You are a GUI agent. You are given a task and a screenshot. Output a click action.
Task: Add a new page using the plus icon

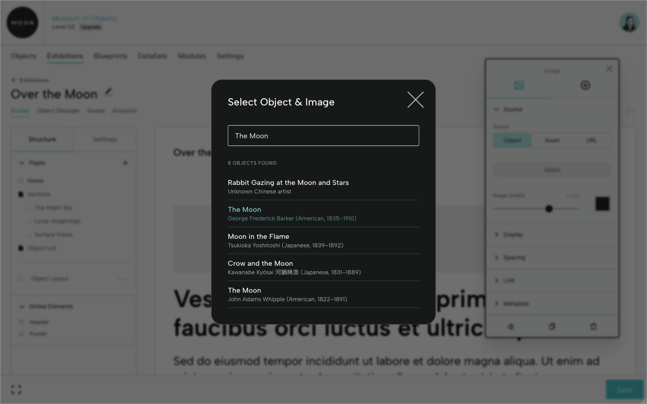click(125, 162)
